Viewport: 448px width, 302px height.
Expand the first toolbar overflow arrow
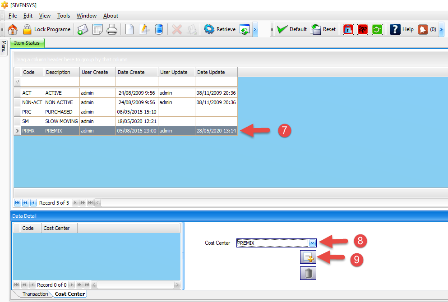(x=255, y=29)
